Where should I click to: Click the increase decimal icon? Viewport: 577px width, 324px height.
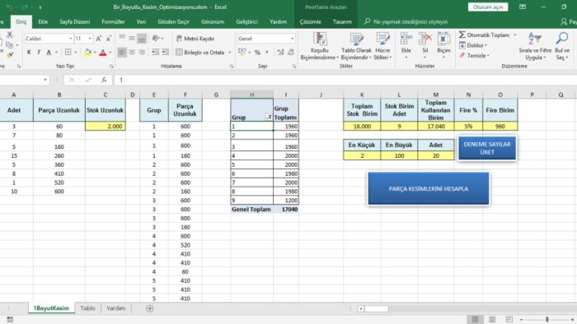point(281,53)
